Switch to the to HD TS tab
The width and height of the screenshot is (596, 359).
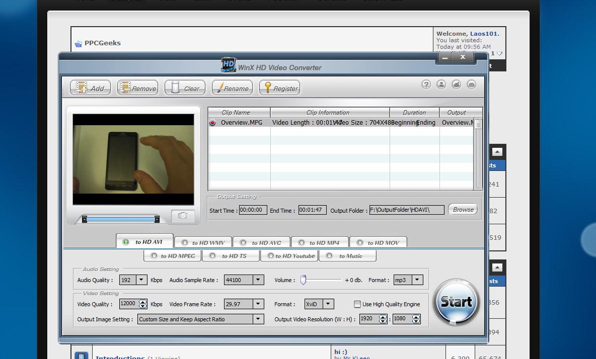click(231, 256)
